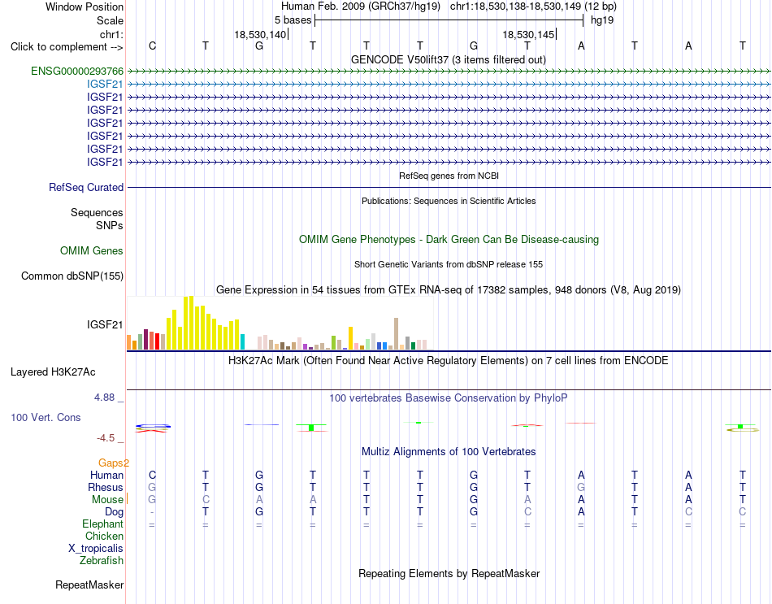This screenshot has height=604, width=772.
Task: Click the Human species label
Action: [x=106, y=475]
